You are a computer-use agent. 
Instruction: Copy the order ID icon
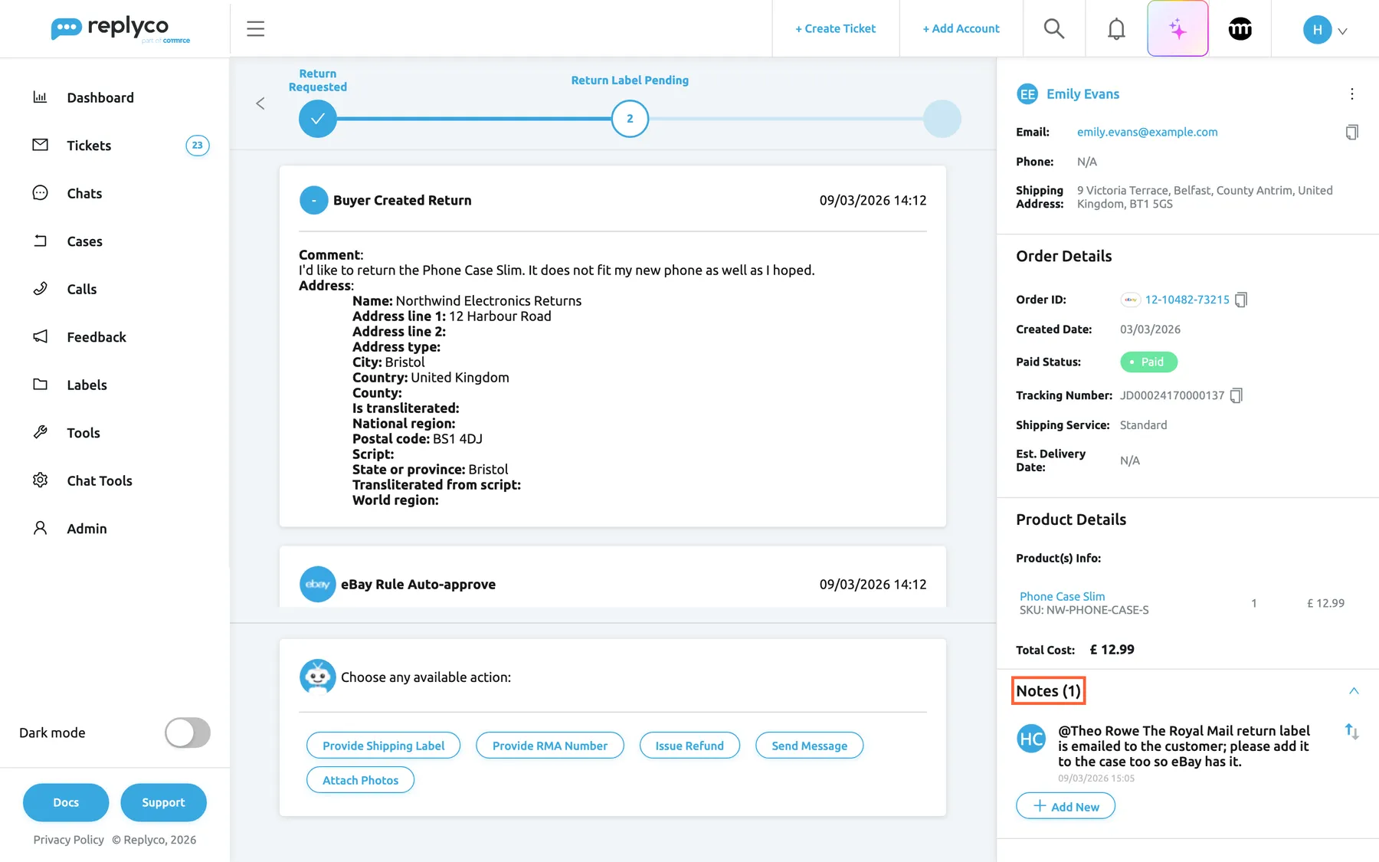click(x=1241, y=300)
